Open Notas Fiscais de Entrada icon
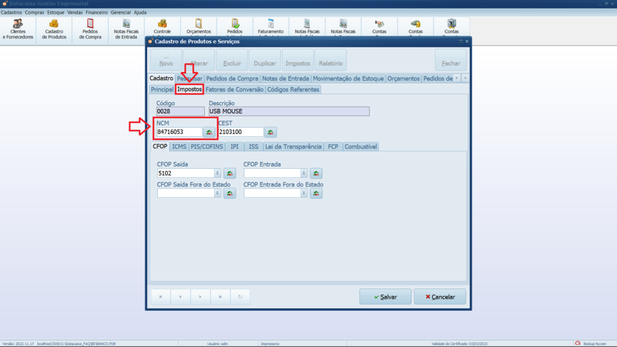617x347 pixels. (x=126, y=30)
